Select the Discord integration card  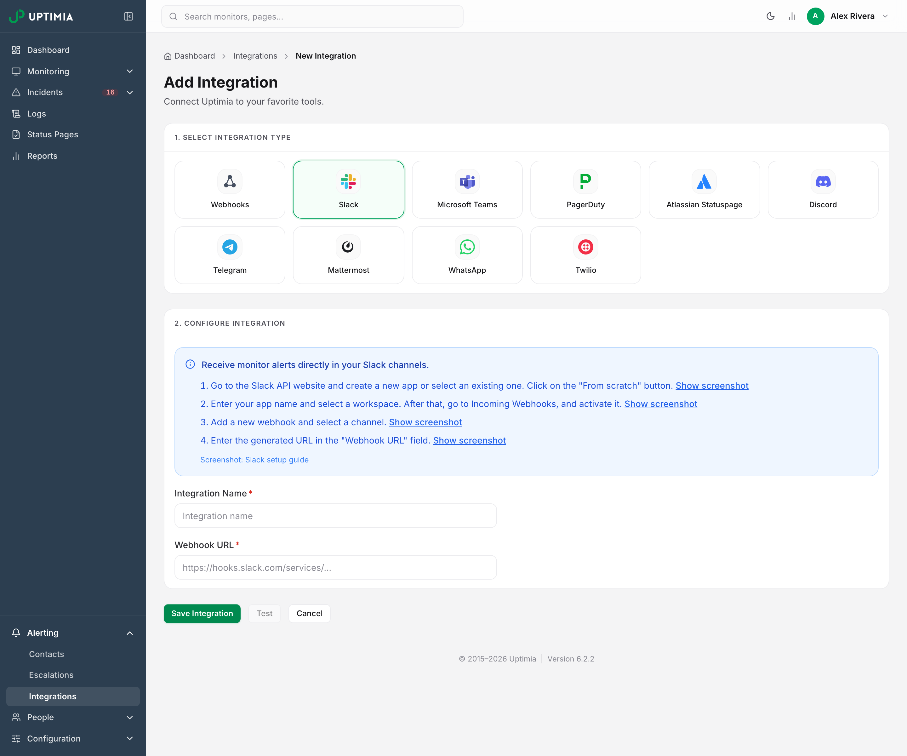tap(823, 190)
